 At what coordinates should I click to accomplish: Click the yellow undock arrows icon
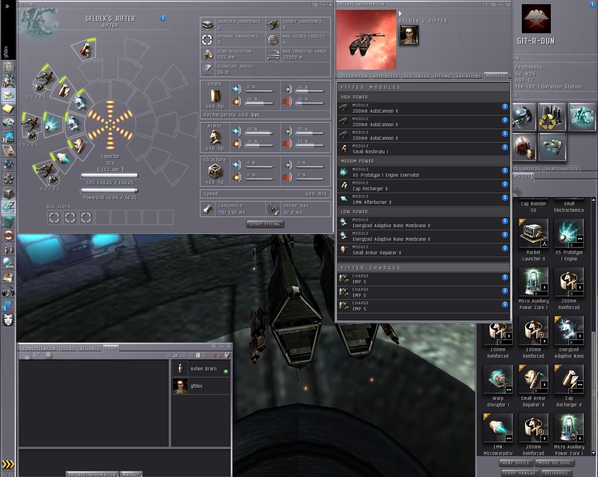(8, 464)
